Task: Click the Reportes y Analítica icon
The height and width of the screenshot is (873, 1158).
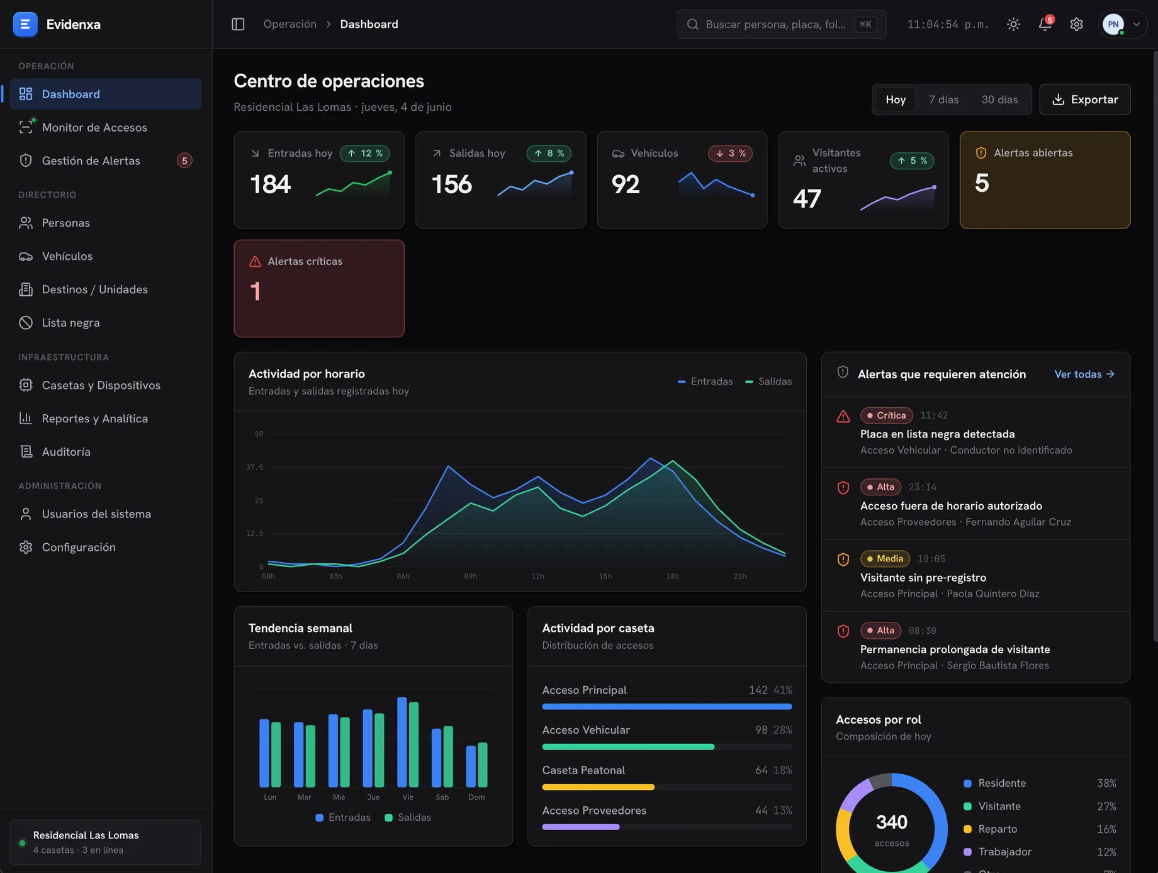Action: tap(26, 419)
